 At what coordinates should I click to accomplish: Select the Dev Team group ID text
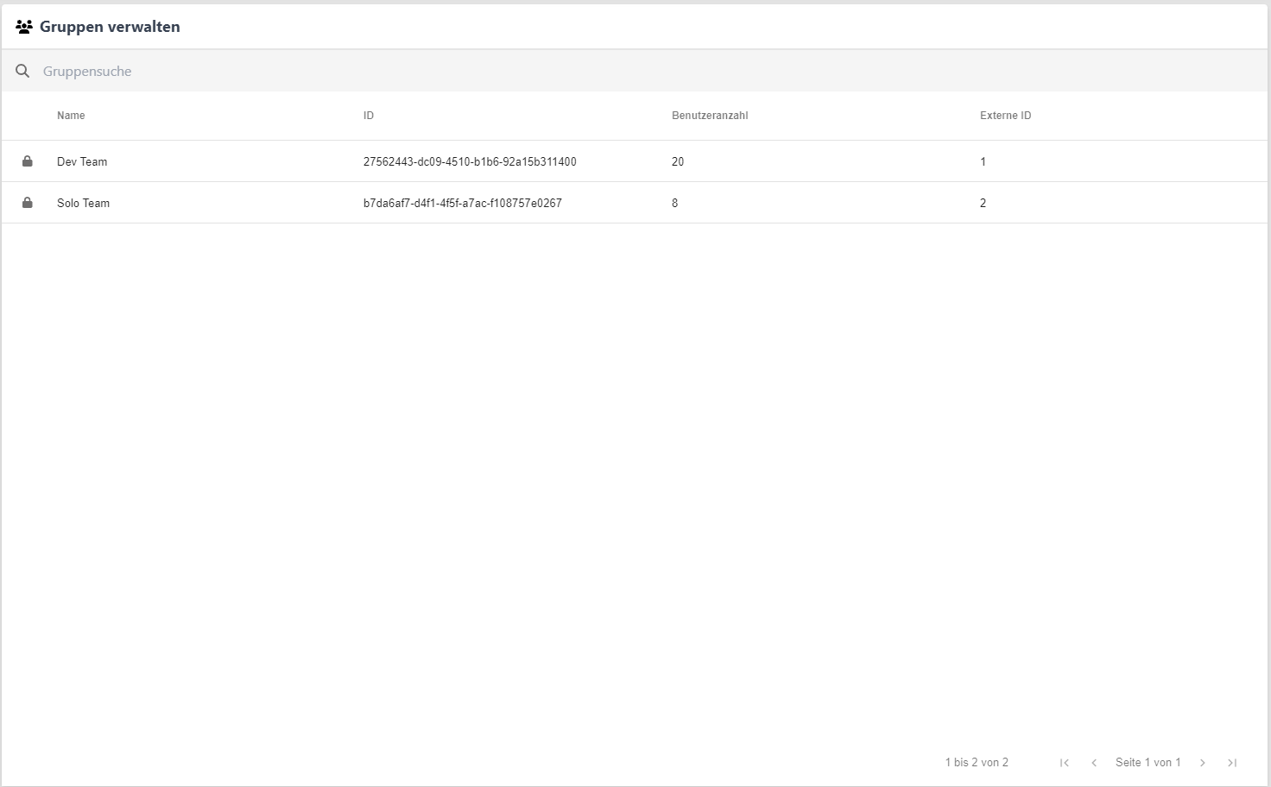coord(470,161)
